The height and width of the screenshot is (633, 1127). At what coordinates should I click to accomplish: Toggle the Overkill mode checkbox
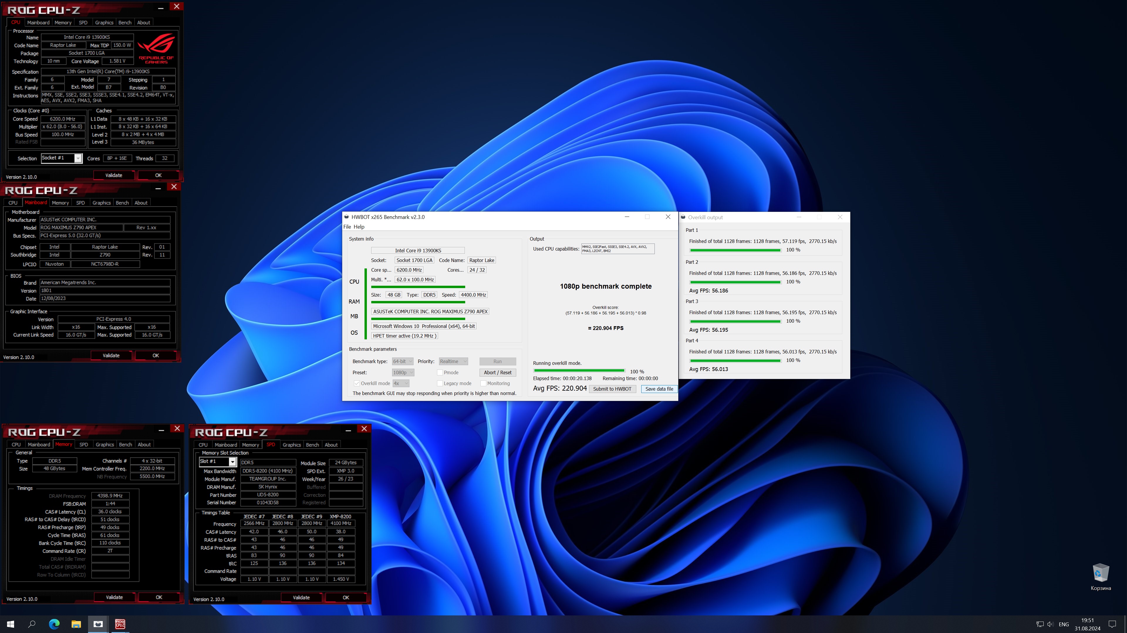(357, 383)
